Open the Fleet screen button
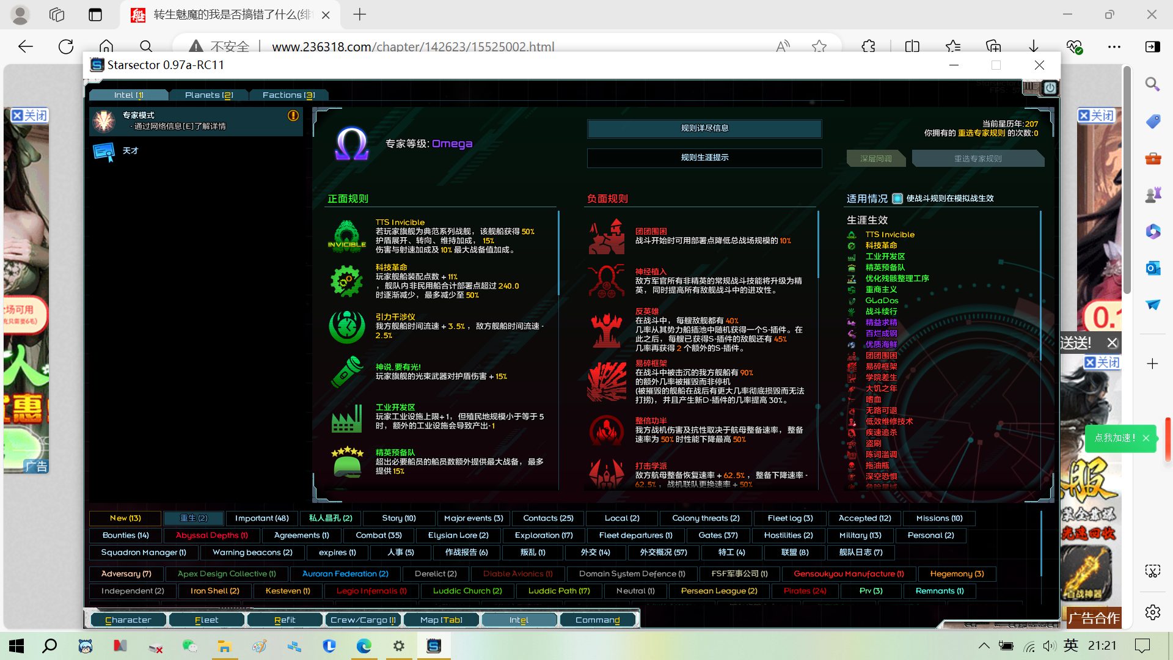1173x660 pixels. pyautogui.click(x=206, y=620)
